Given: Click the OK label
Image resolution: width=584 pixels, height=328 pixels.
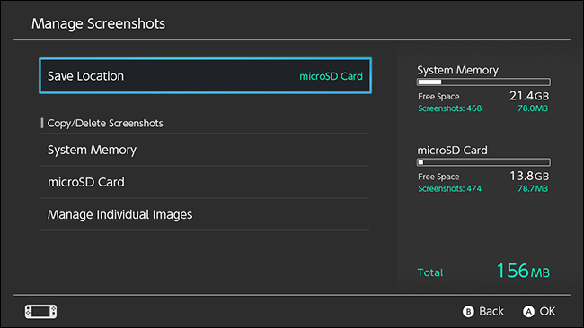Looking at the screenshot, I should point(547,311).
